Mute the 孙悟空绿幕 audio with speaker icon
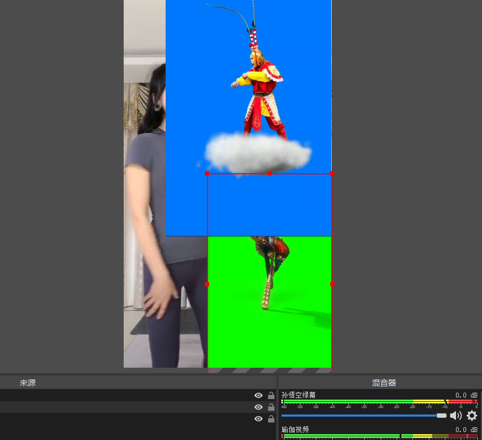This screenshot has width=482, height=440. click(455, 416)
